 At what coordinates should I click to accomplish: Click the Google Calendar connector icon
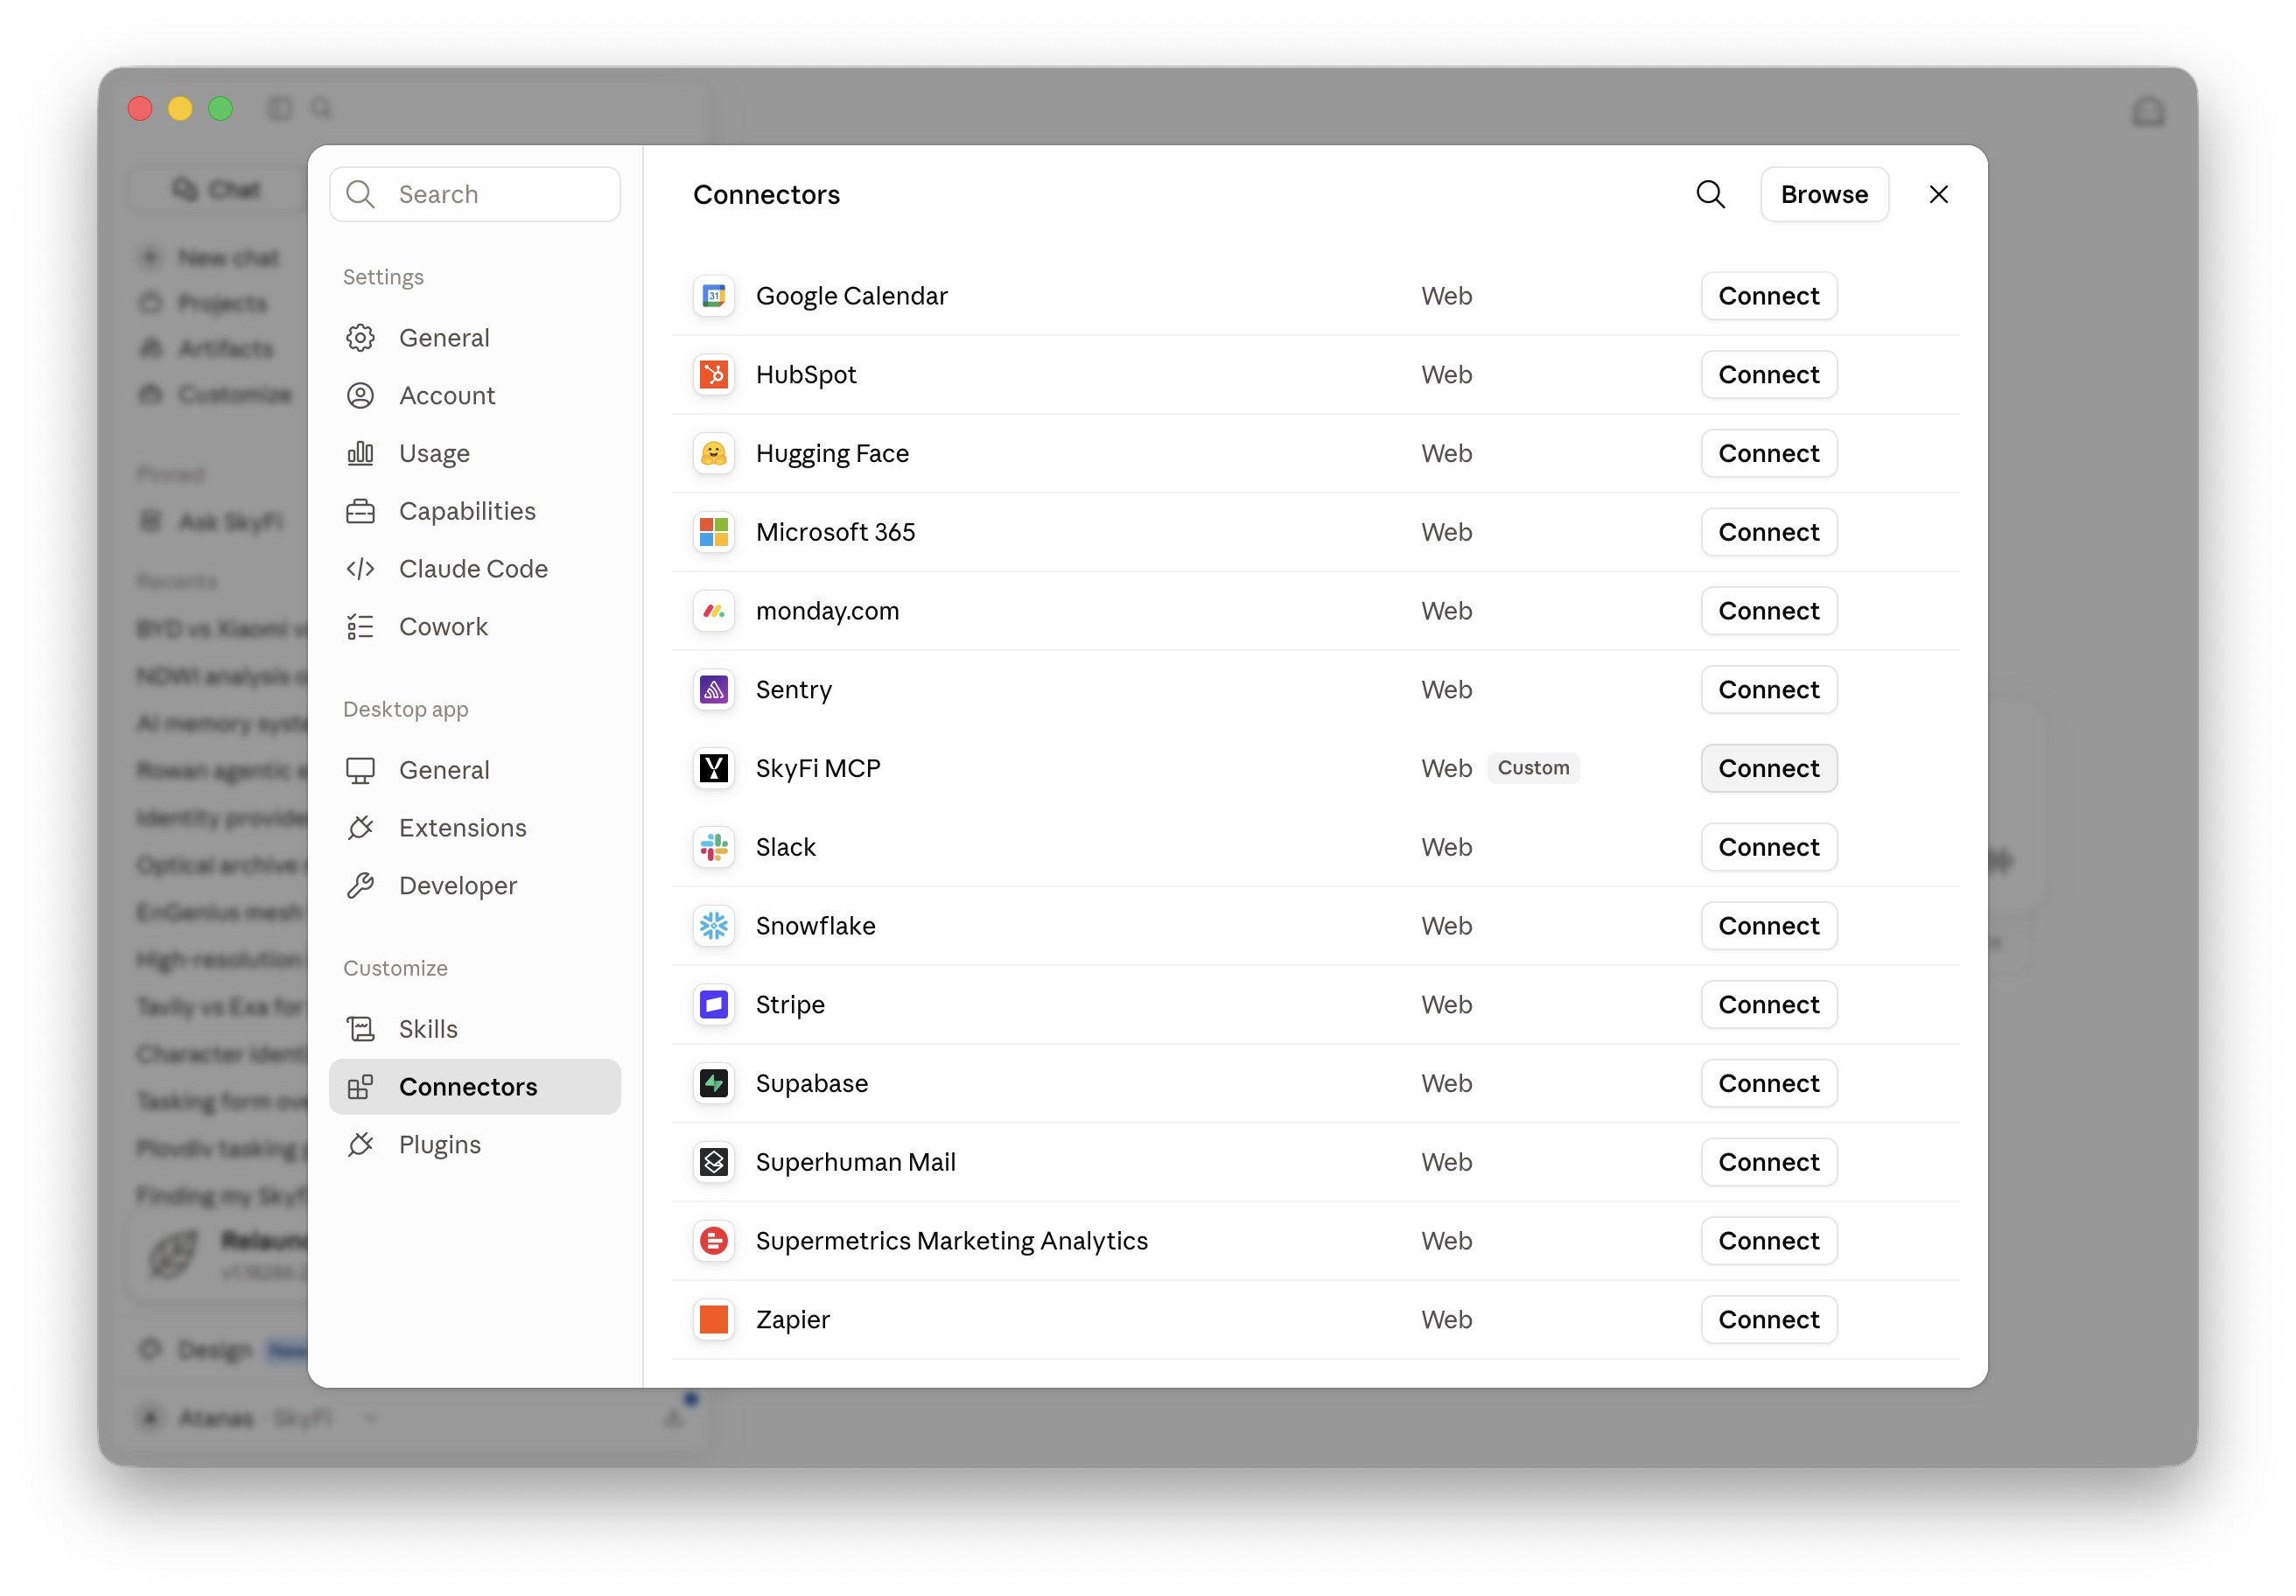pyautogui.click(x=714, y=296)
